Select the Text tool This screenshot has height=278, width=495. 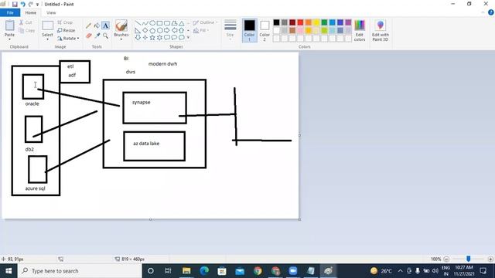pyautogui.click(x=105, y=25)
